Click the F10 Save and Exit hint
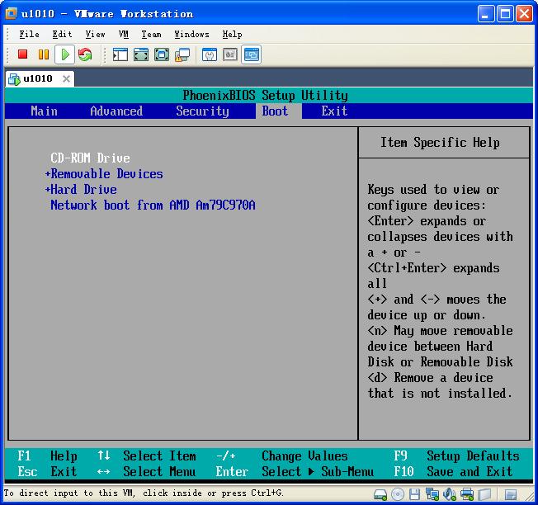The width and height of the screenshot is (538, 505). tap(453, 471)
